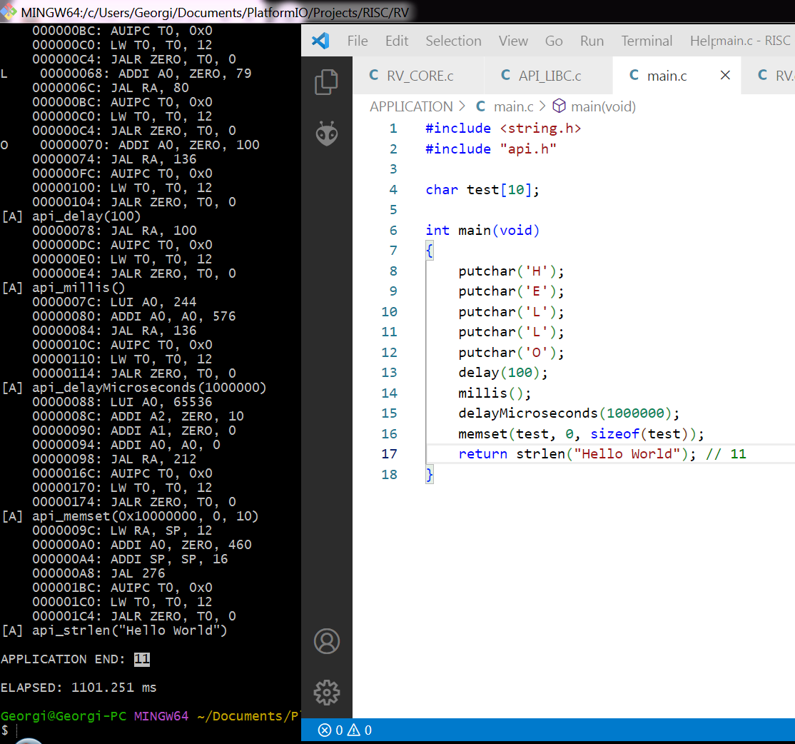795x744 pixels.
Task: Click the VS Code logo icon
Action: 320,41
